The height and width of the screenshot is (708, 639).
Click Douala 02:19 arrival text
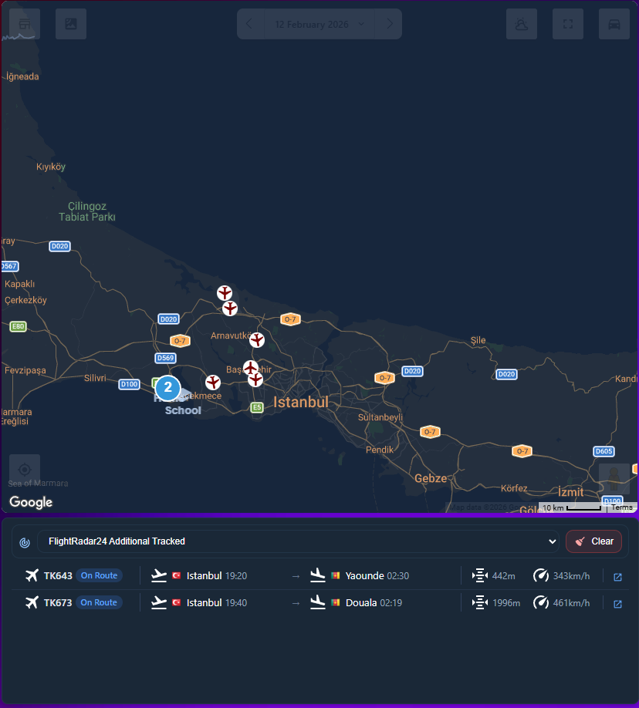(x=374, y=603)
